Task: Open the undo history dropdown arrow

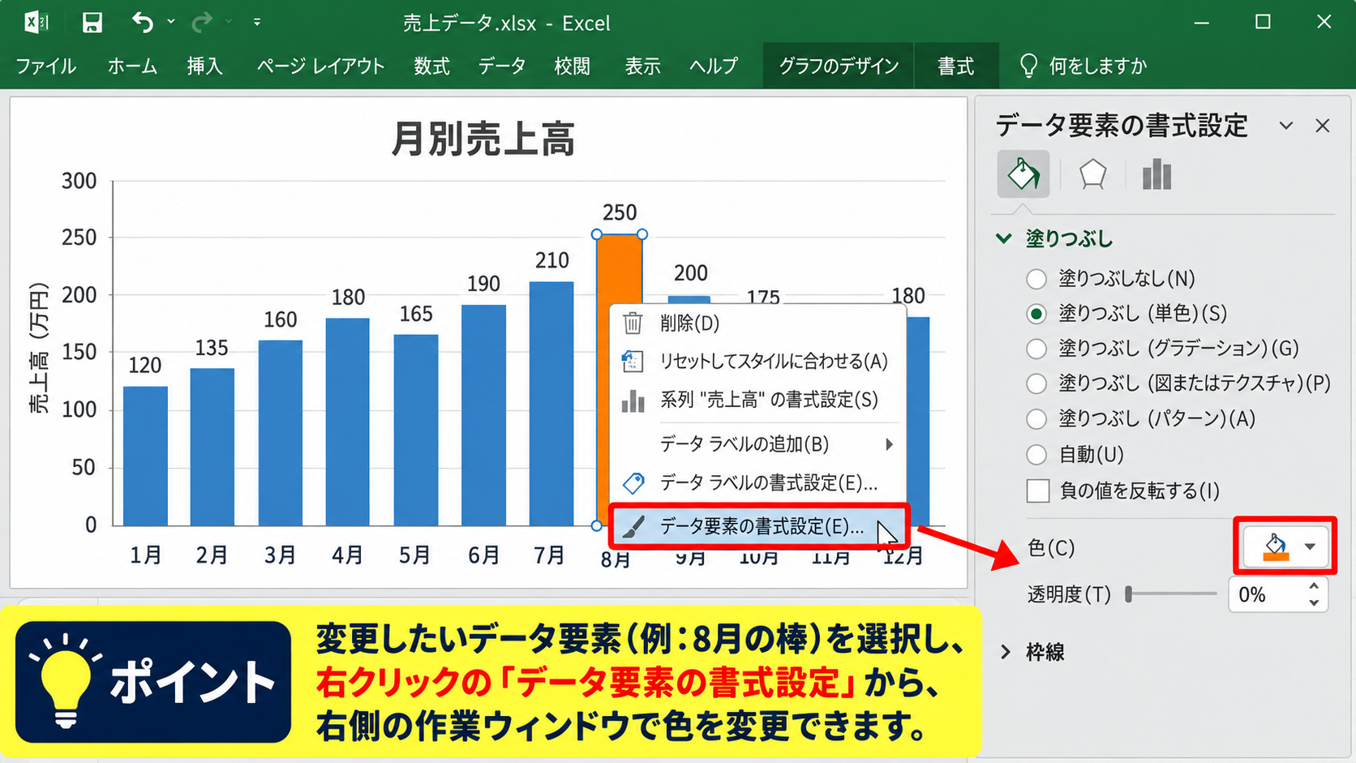Action: [x=171, y=22]
